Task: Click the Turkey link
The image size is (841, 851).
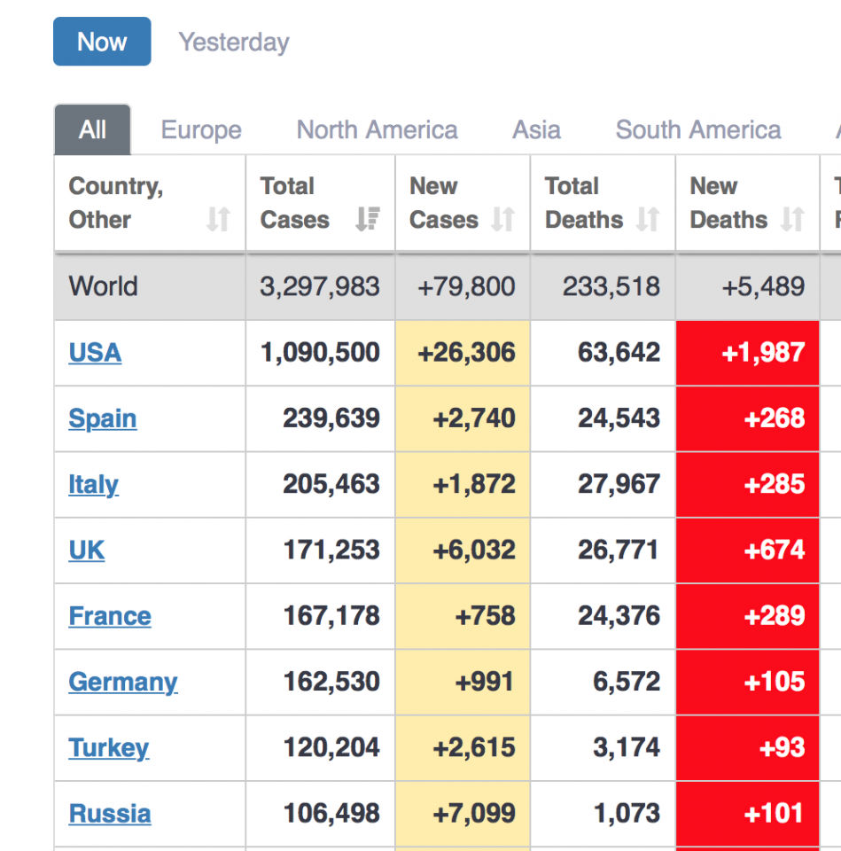Action: (x=109, y=747)
